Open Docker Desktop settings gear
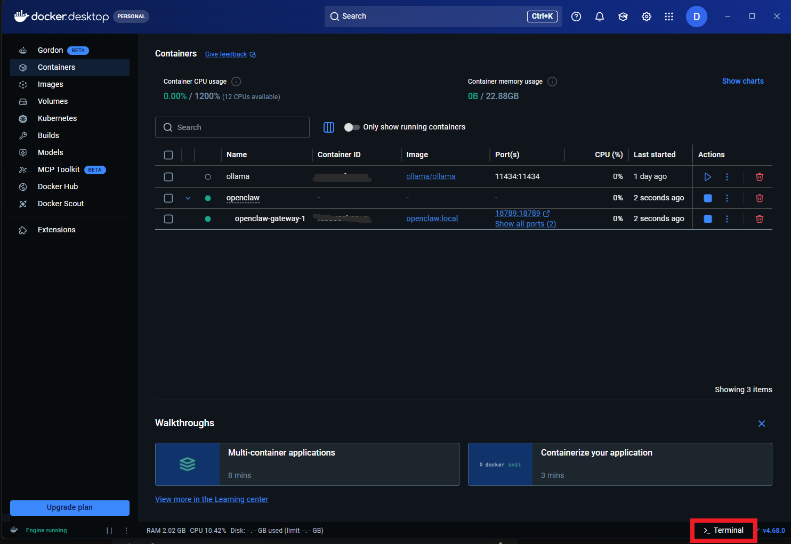The image size is (791, 544). (x=647, y=17)
